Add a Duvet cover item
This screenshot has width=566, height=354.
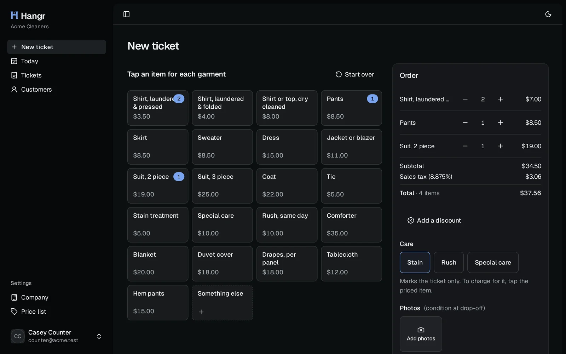222,264
